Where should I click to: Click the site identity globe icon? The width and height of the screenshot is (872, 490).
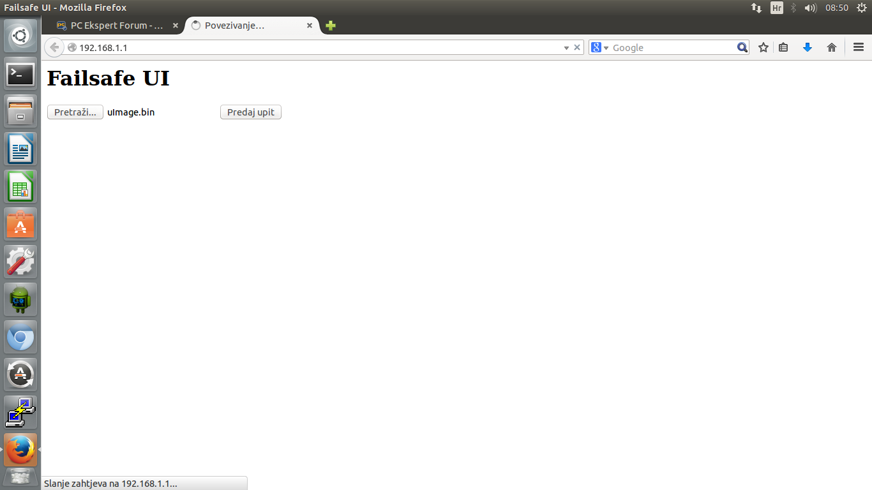pos(72,47)
